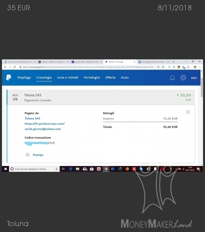Click the Task View taskbar icon
Viewport: 205px width, 232px height.
click(x=63, y=169)
